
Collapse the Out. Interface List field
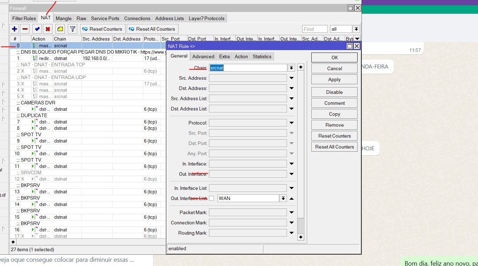coord(292,199)
